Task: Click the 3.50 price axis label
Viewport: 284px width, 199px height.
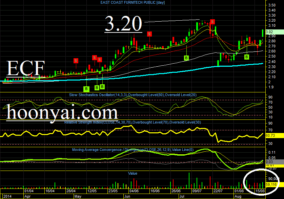Action: 272,5
